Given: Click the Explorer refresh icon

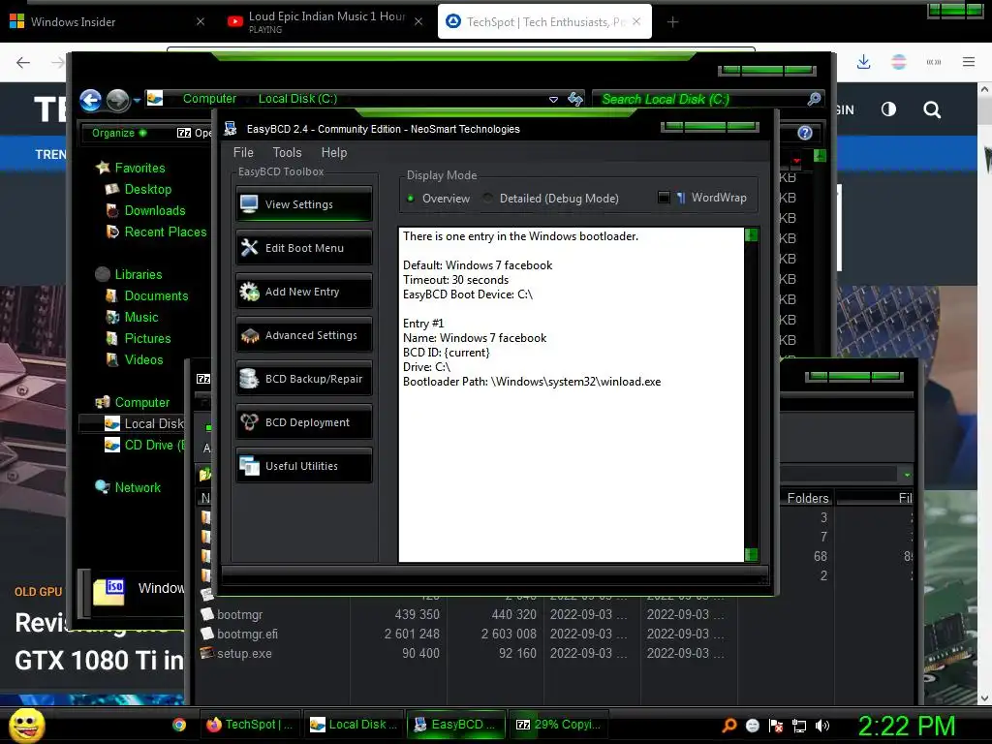Looking at the screenshot, I should 575,99.
